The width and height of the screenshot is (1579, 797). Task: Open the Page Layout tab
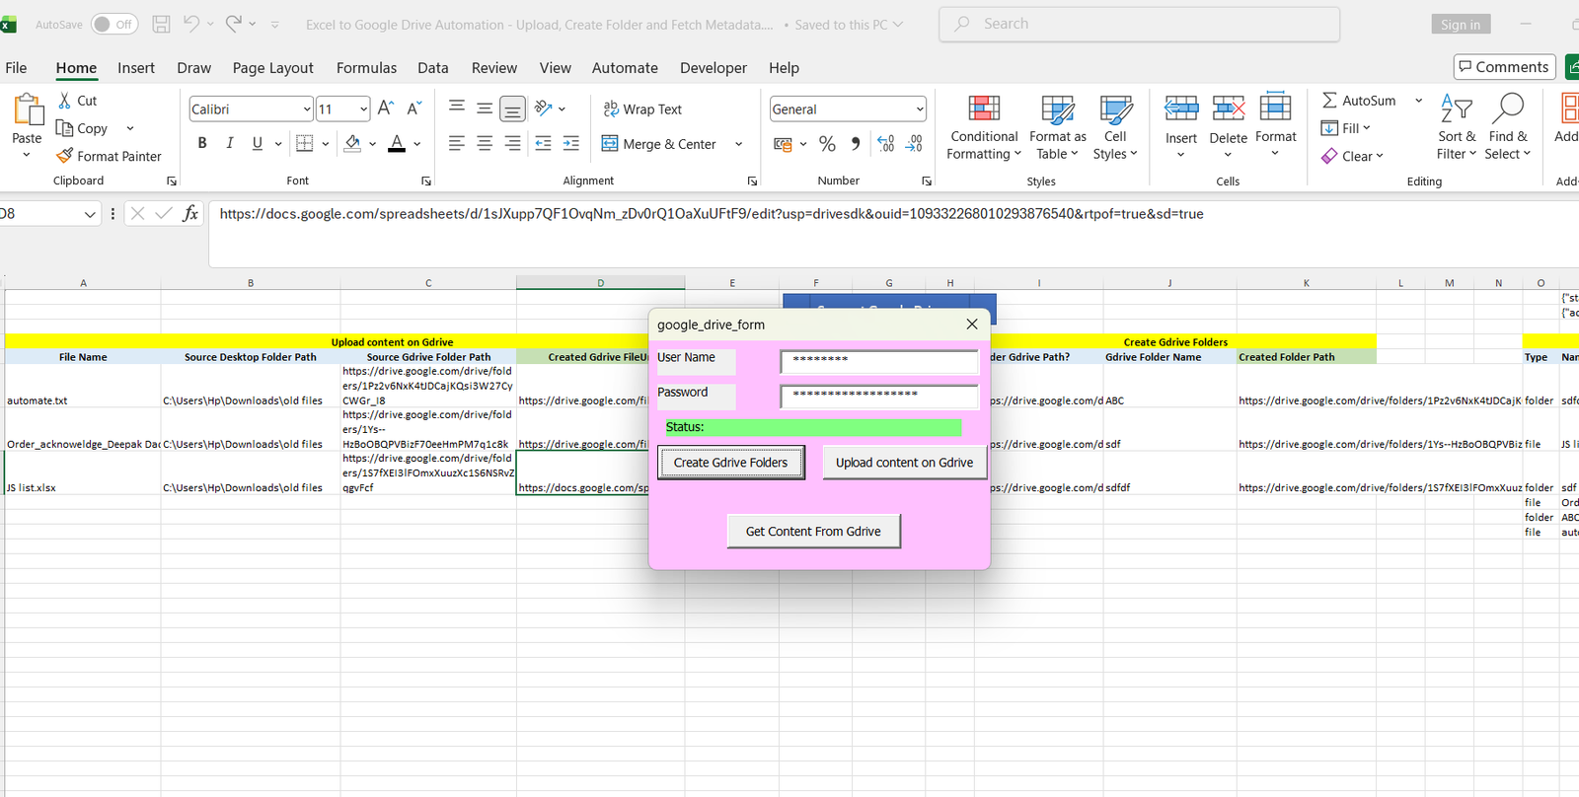pos(272,68)
